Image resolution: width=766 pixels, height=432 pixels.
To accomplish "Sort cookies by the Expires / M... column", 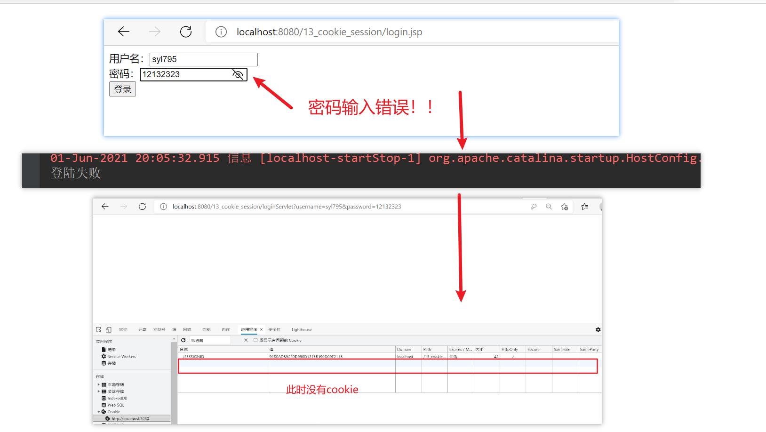I will tap(461, 350).
